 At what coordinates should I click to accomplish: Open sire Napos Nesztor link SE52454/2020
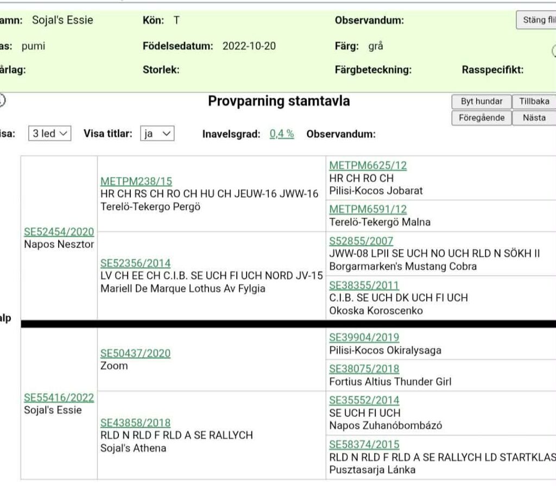59,232
